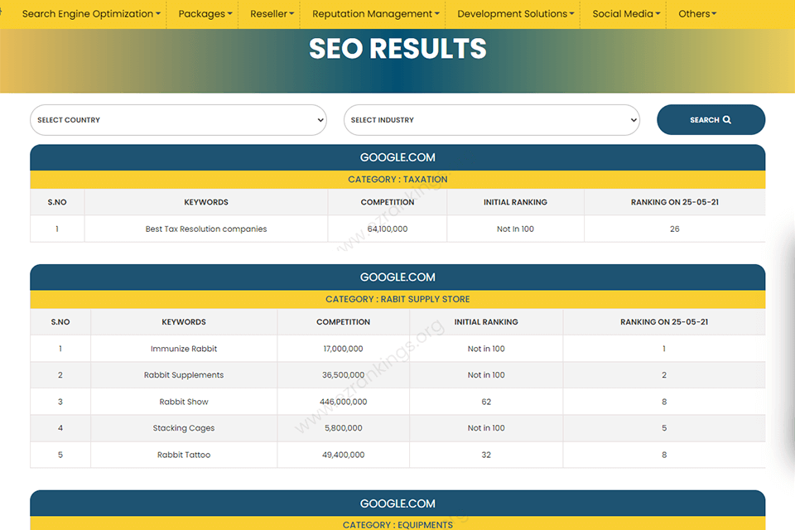Click initial ranking 62 for Rabbit Show
Image resolution: width=795 pixels, height=530 pixels.
point(486,402)
